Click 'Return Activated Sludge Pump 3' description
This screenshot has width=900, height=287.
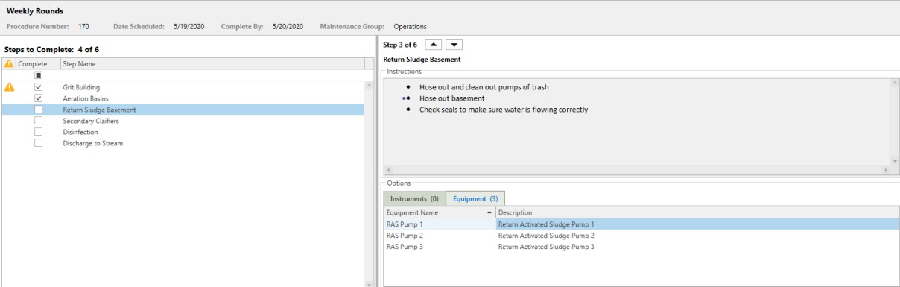tap(546, 246)
